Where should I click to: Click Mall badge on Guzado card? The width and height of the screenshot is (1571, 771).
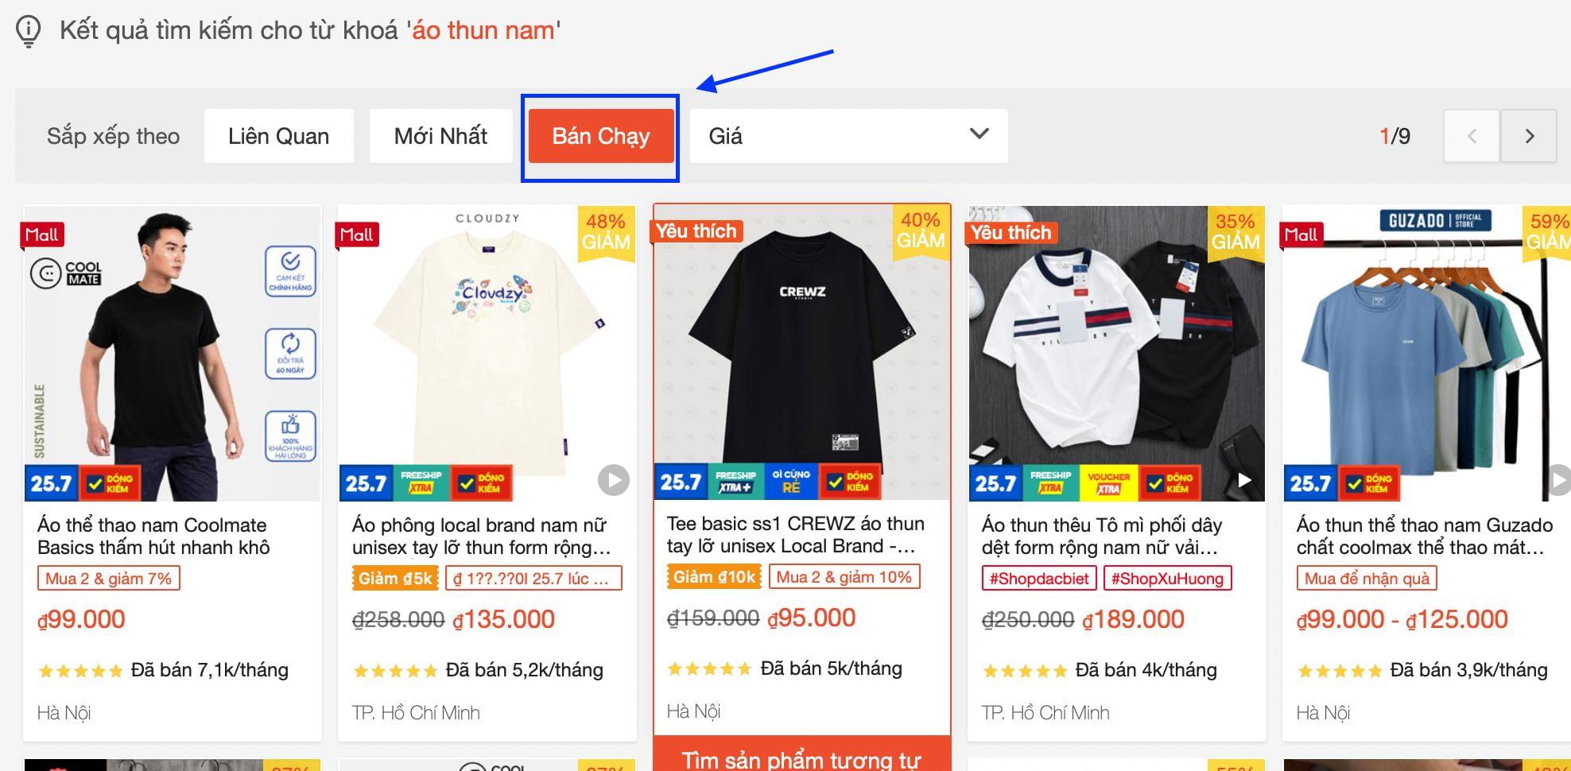click(1301, 234)
